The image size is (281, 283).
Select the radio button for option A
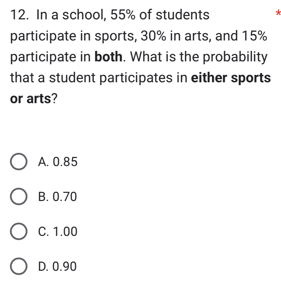[19, 162]
